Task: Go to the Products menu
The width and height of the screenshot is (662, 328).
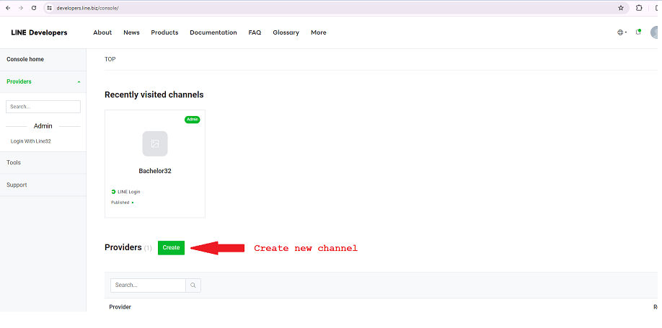Action: pyautogui.click(x=164, y=32)
